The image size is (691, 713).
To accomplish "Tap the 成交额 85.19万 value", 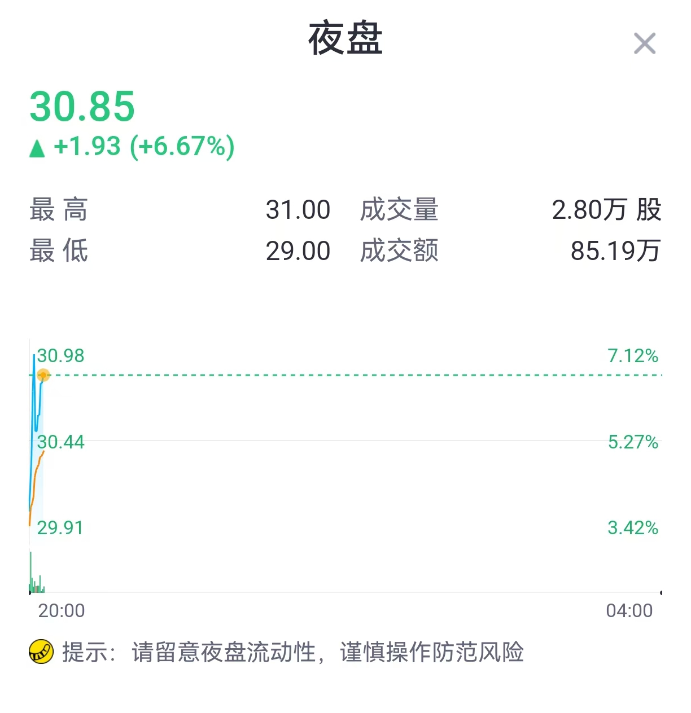I will 615,251.
